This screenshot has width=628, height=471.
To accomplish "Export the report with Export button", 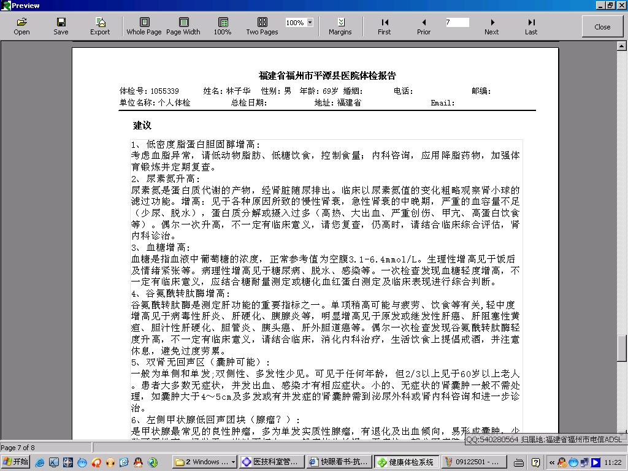I will click(100, 26).
